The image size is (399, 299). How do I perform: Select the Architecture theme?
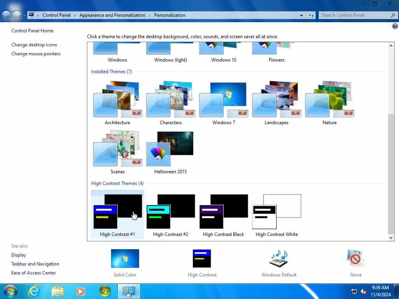click(x=117, y=103)
